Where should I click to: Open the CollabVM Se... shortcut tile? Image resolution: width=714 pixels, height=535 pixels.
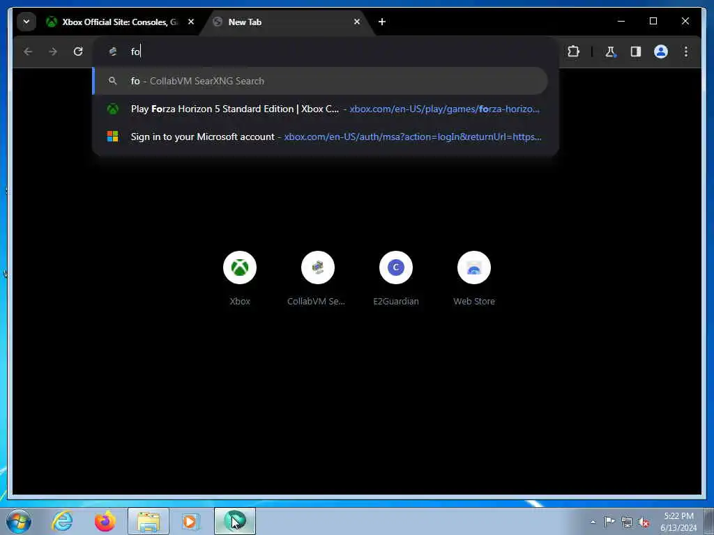tap(318, 279)
